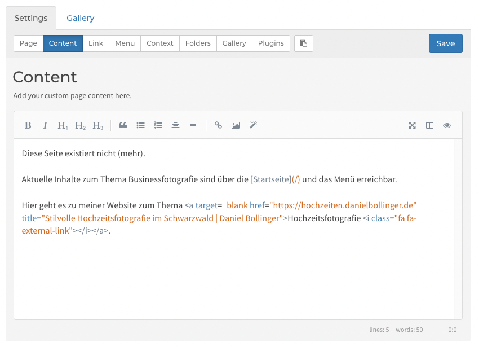This screenshot has height=347, width=479.
Task: Click the editor's vertical scrollbar track
Action: 458,229
